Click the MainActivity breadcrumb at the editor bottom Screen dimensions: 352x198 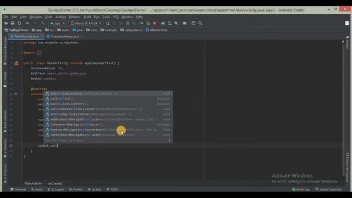[33, 184]
